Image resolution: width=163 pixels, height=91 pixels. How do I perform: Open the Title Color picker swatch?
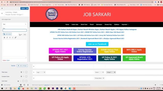pyautogui.click(x=26, y=72)
